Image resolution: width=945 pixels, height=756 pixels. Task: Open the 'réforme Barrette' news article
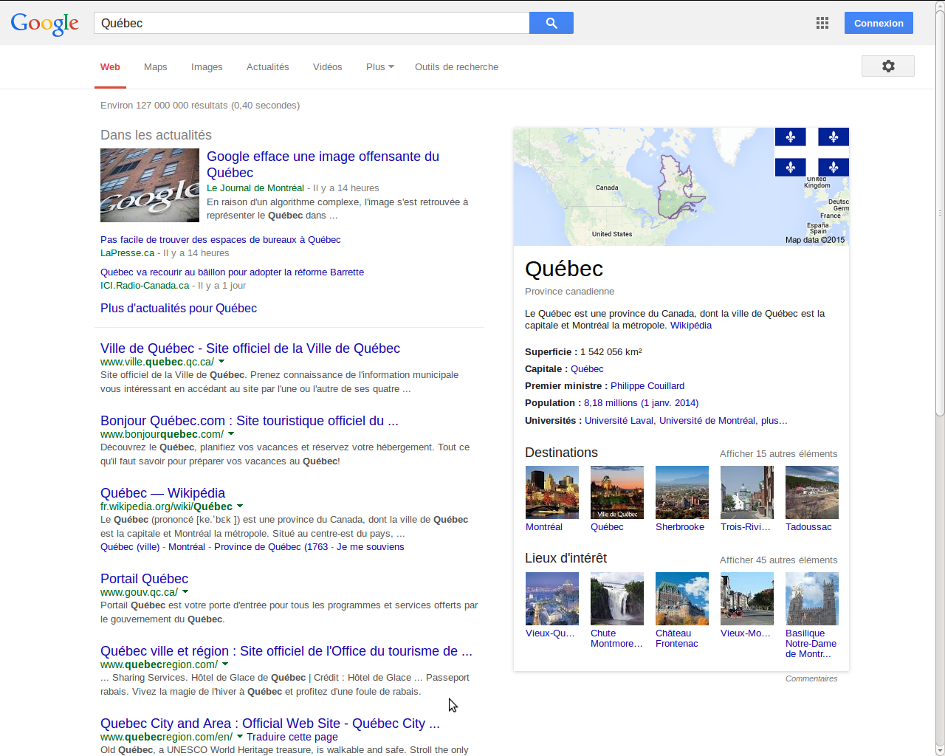233,272
